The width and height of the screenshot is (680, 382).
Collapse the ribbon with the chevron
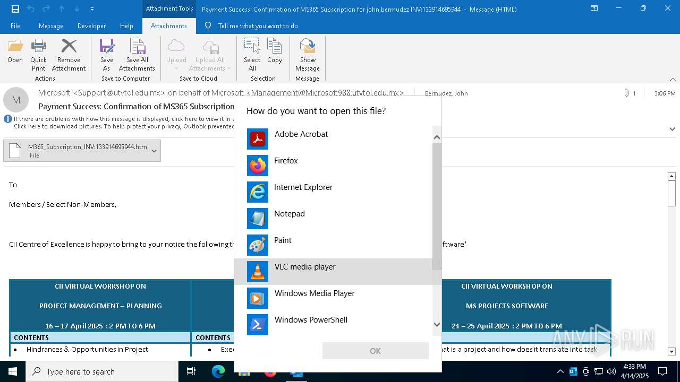[x=673, y=79]
